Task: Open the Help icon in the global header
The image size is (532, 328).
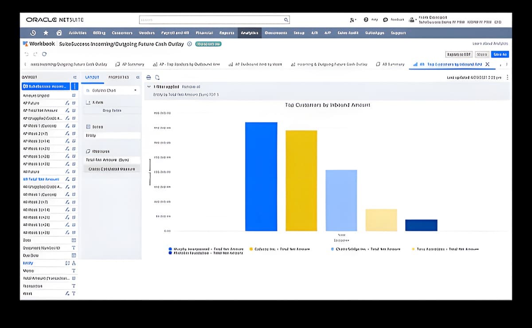Action: coord(366,19)
